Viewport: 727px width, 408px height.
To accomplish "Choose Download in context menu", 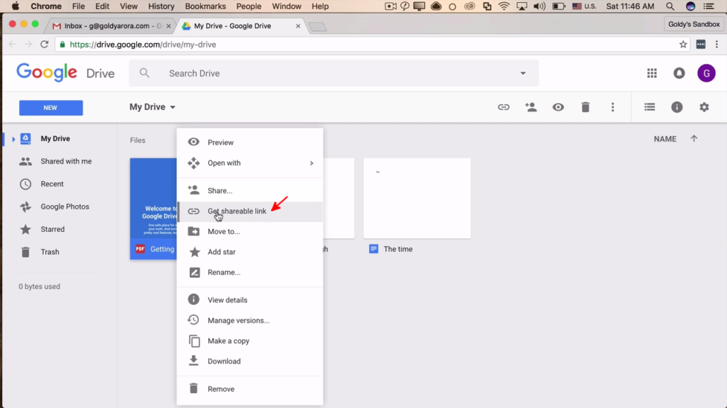I will pyautogui.click(x=250, y=361).
